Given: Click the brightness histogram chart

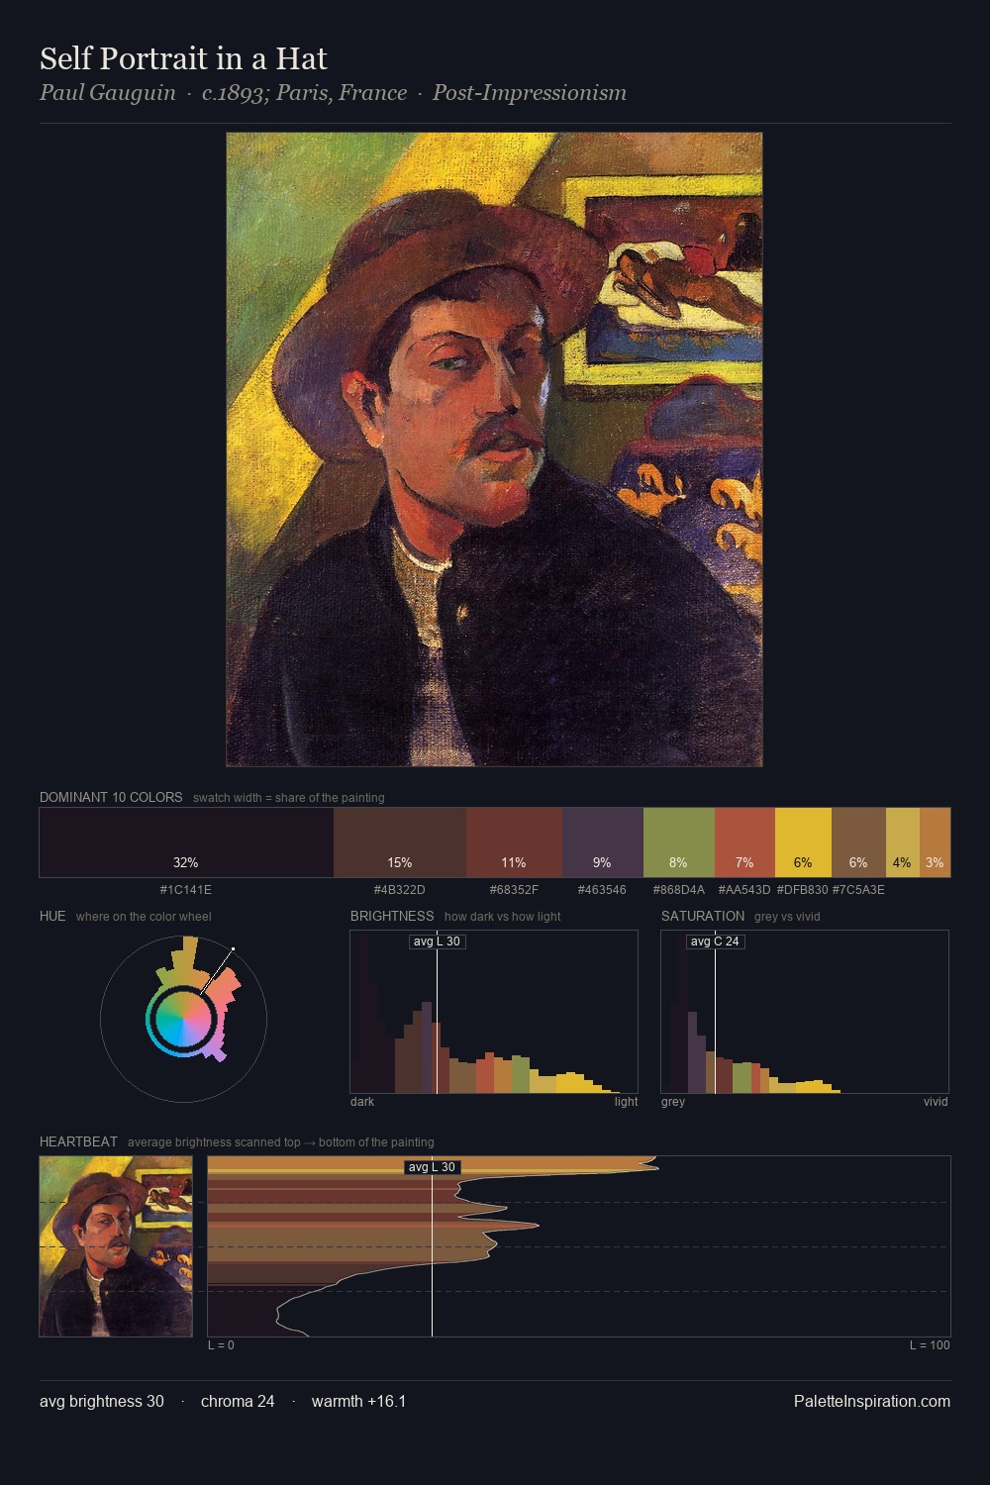Looking at the screenshot, I should 494,1012.
